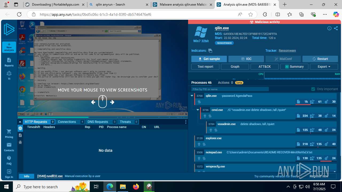The width and height of the screenshot is (342, 192).
Task: Select the notepad.exe process row
Action: tap(266, 155)
